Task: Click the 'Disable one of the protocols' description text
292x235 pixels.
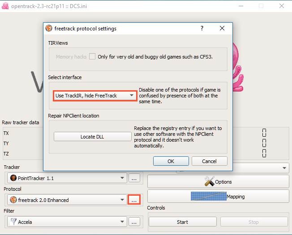Action: tap(180, 96)
